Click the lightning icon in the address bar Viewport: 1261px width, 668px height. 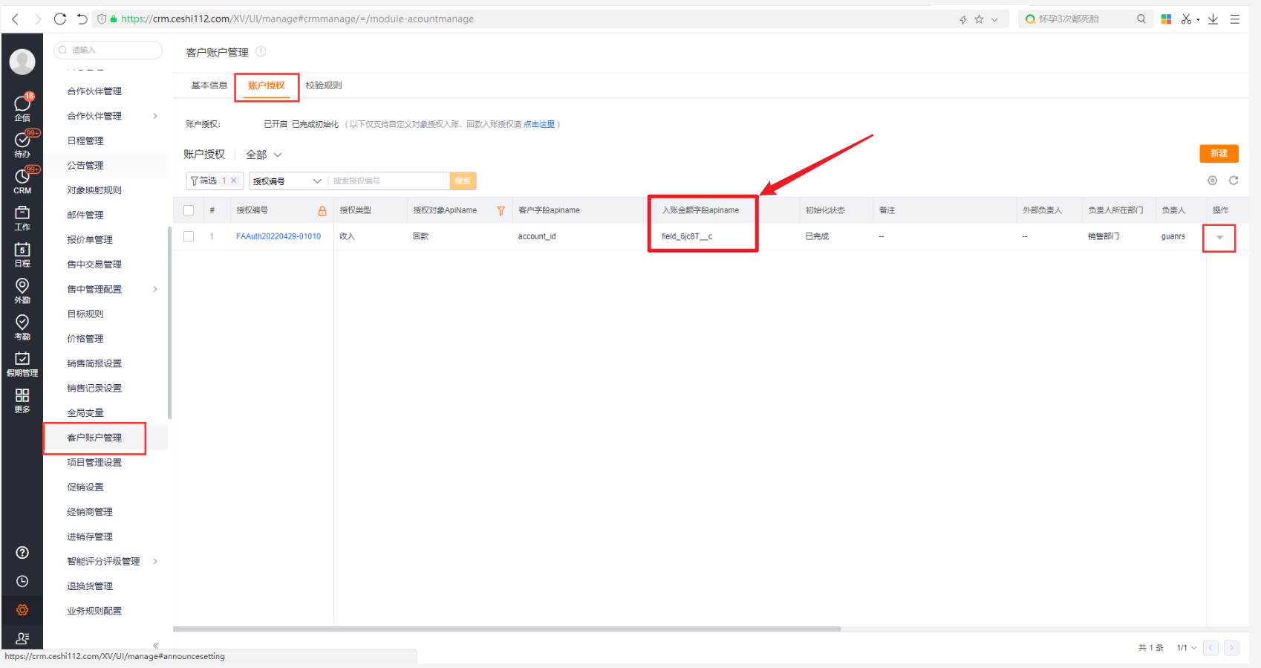(x=963, y=19)
